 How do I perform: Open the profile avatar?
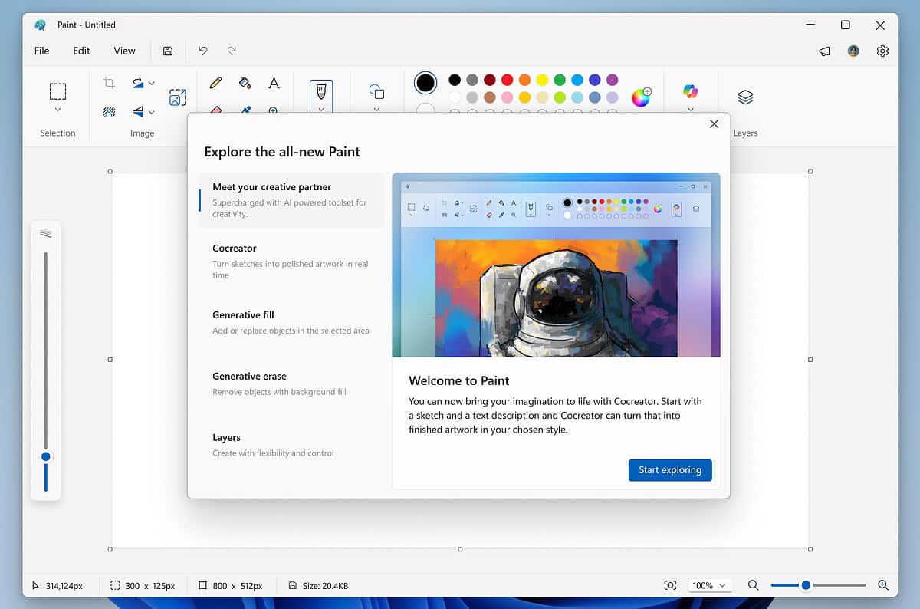click(x=853, y=51)
